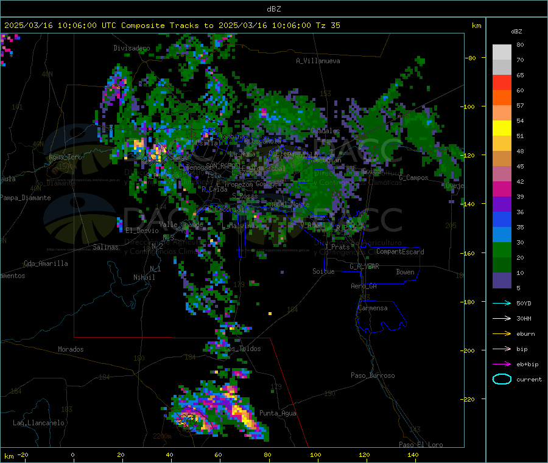Screen dimensions: 548x463
Task: Click the yellow 54 dBZ color swatch
Action: coord(502,128)
